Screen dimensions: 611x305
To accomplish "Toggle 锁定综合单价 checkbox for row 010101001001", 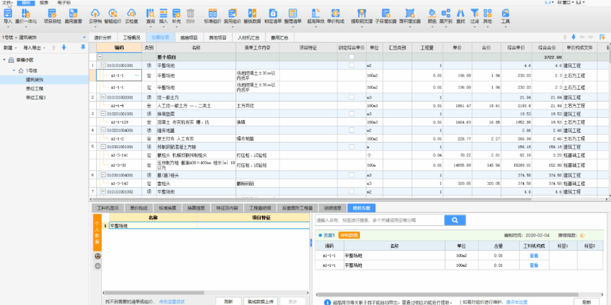I will pyautogui.click(x=351, y=65).
